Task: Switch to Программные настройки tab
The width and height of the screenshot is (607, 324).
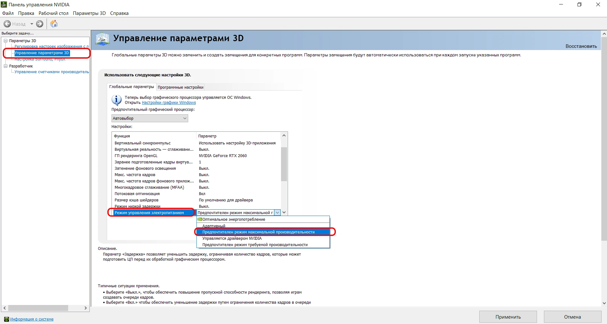Action: (x=180, y=87)
